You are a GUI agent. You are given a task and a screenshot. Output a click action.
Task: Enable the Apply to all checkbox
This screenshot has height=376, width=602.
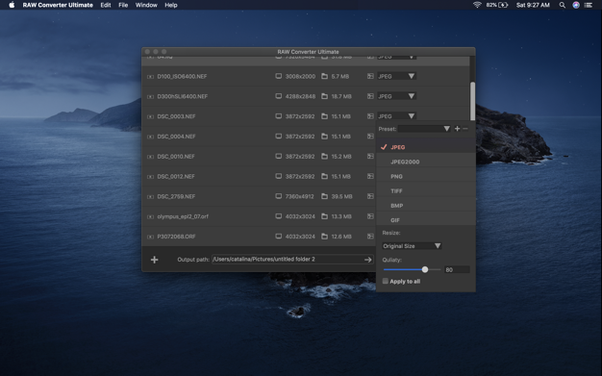(385, 281)
